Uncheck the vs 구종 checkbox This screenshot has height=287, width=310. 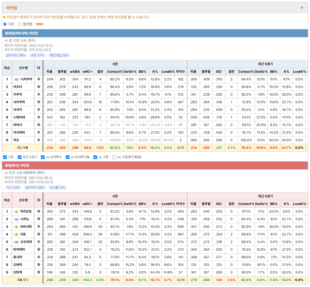(95, 157)
